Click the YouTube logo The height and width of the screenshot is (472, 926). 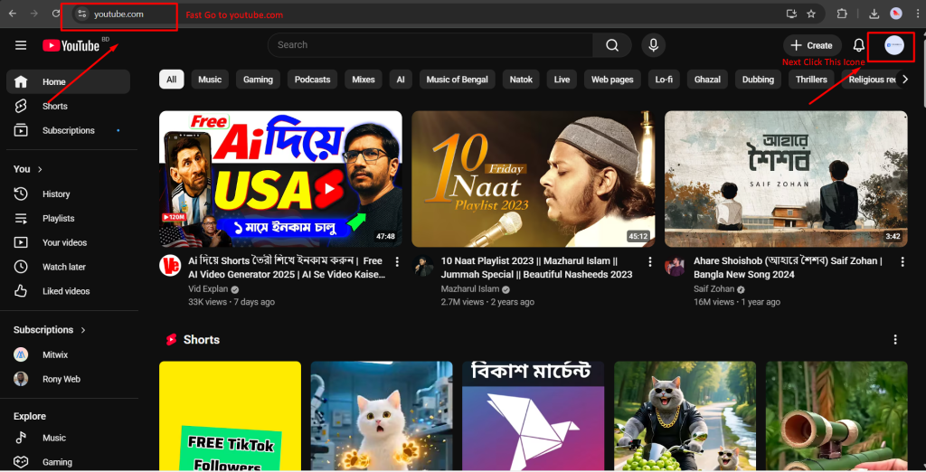(x=71, y=45)
